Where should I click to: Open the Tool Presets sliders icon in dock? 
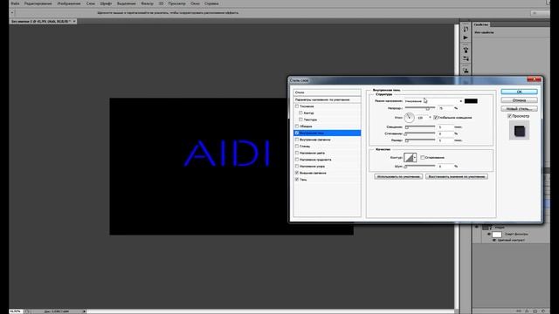click(x=466, y=58)
